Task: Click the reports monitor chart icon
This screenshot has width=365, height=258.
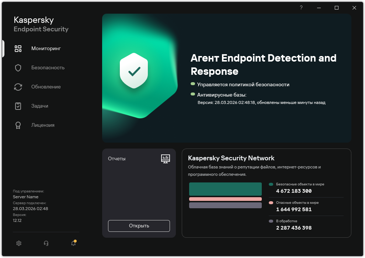Action: click(166, 158)
